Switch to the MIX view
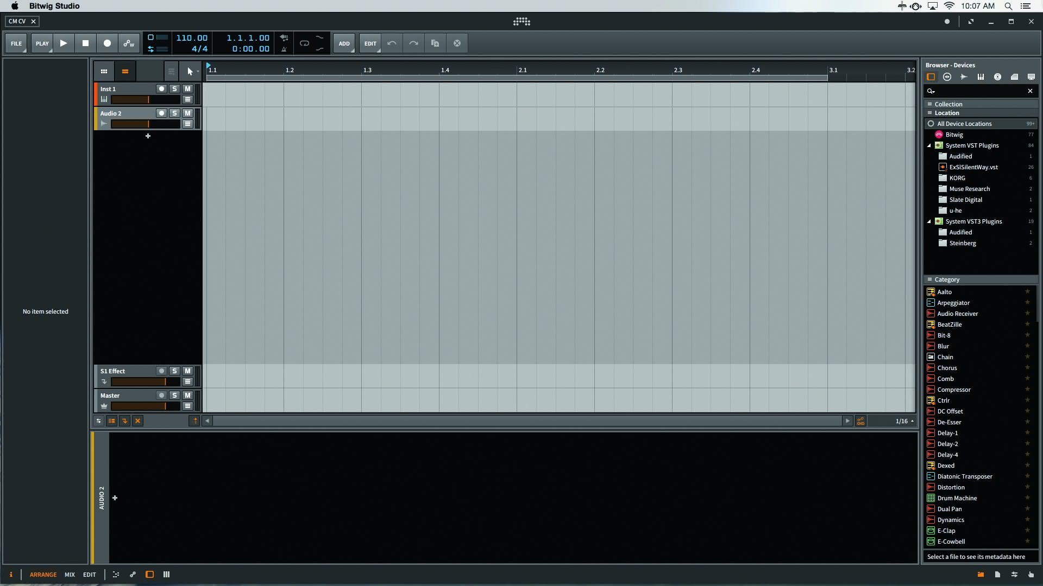 tap(70, 575)
